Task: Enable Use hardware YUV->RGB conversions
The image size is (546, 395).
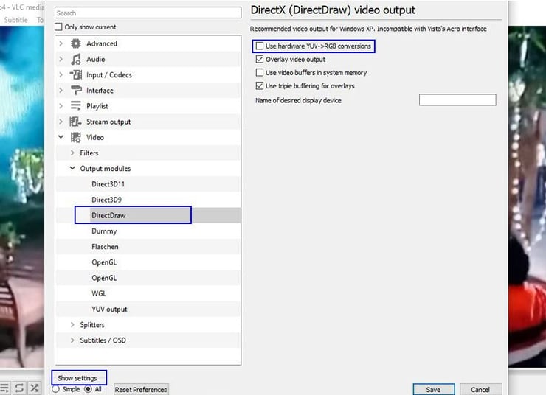Action: click(260, 46)
